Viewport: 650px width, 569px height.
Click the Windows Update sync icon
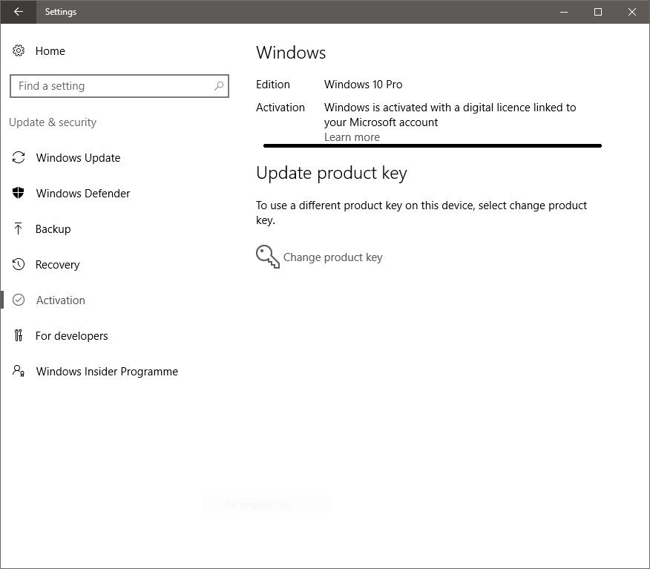[x=19, y=157]
